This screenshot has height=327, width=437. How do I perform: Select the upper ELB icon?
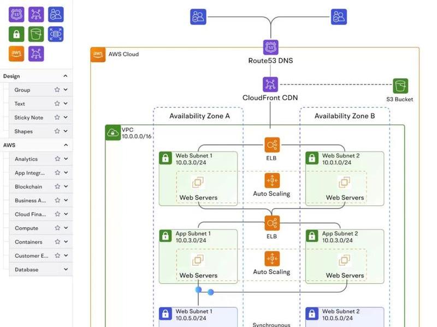(272, 145)
